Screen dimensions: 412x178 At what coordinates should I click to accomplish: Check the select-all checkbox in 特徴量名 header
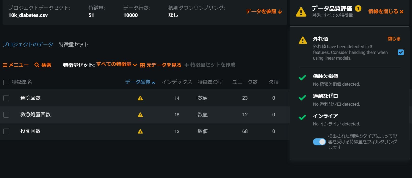point(6,82)
